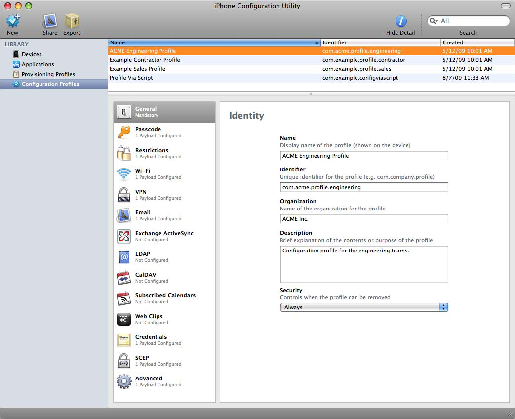Select the SCEP lock icon
This screenshot has width=515, height=419.
[x=124, y=361]
